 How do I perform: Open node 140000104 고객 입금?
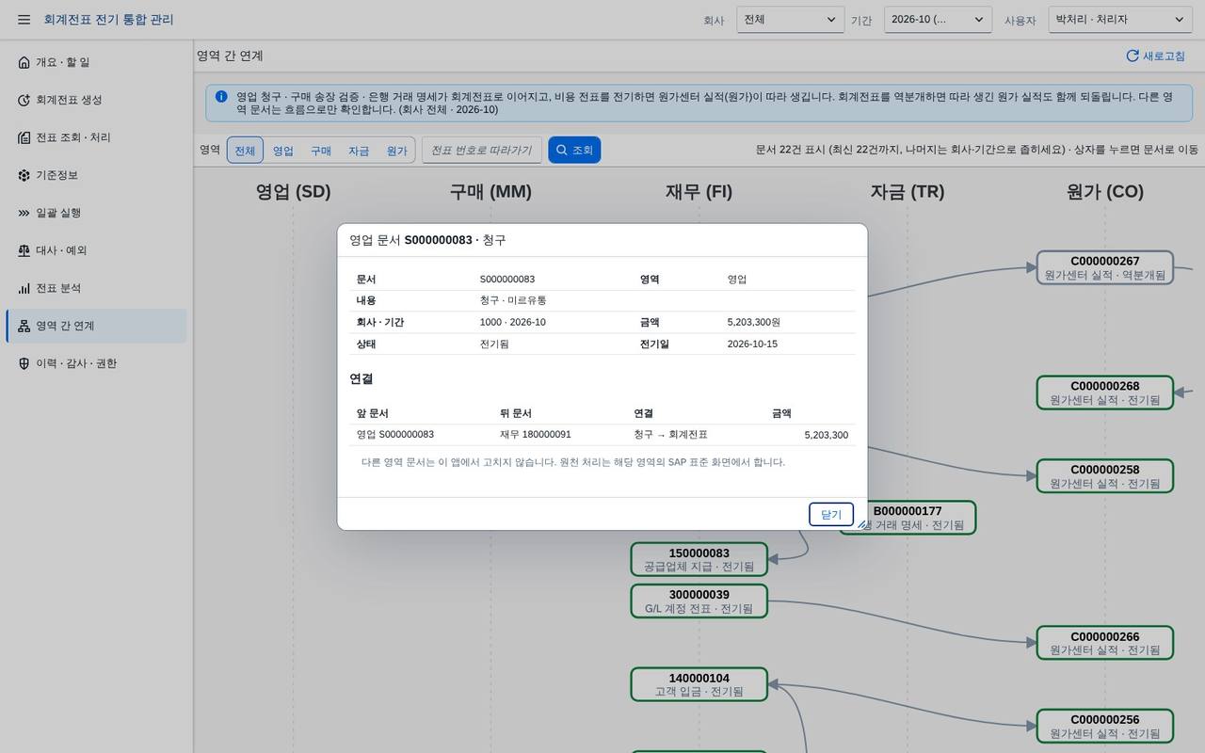[699, 684]
